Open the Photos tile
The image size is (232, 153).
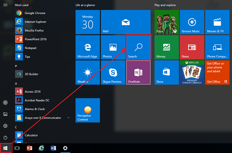coord(113,47)
